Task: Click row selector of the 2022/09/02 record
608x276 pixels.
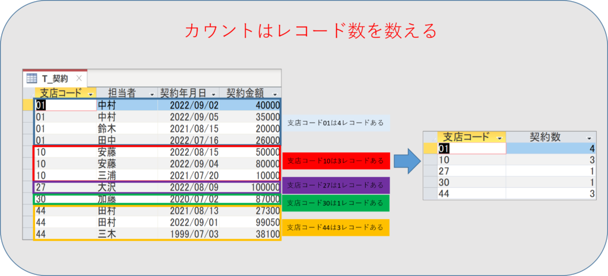Action: [29, 105]
